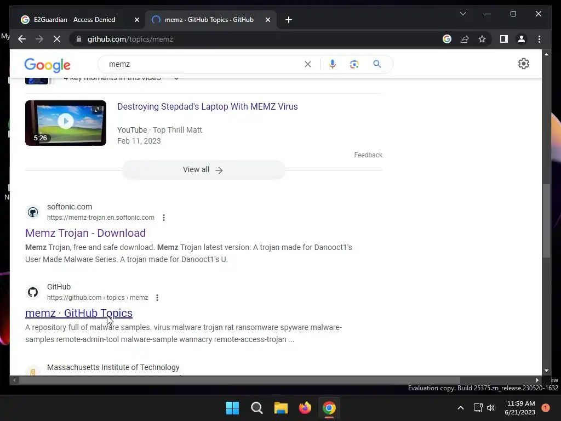
Task: Open File Explorer from the taskbar
Action: tap(281, 408)
